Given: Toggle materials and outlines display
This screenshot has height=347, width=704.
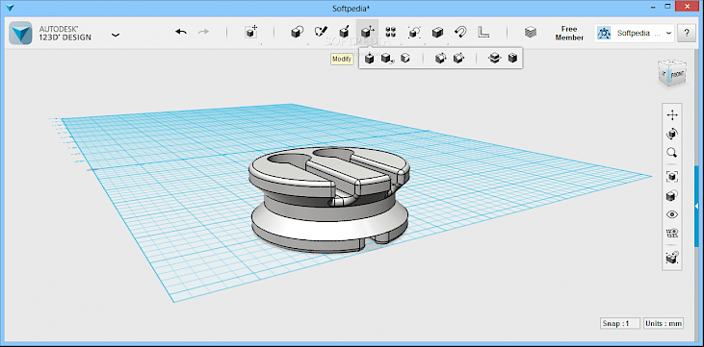Looking at the screenshot, I should [672, 195].
